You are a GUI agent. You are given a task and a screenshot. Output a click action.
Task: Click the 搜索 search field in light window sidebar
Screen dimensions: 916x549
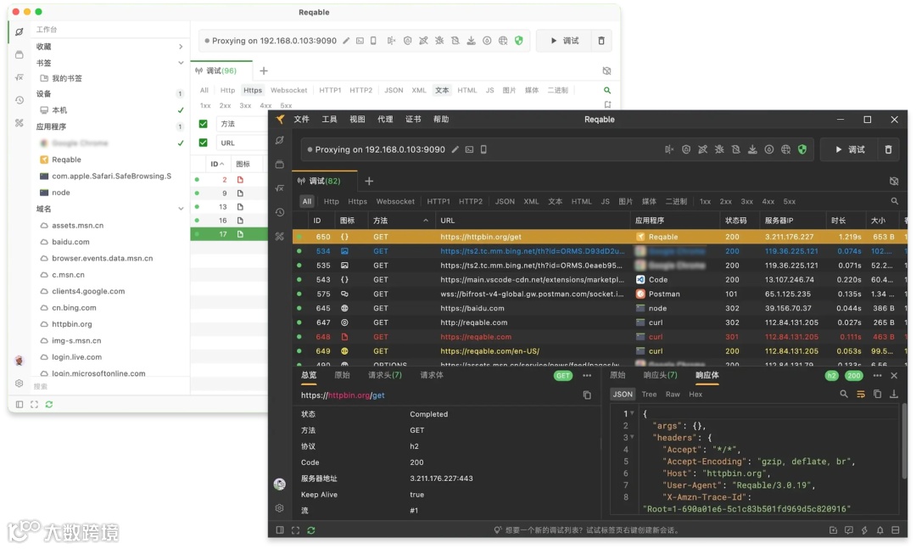[108, 386]
